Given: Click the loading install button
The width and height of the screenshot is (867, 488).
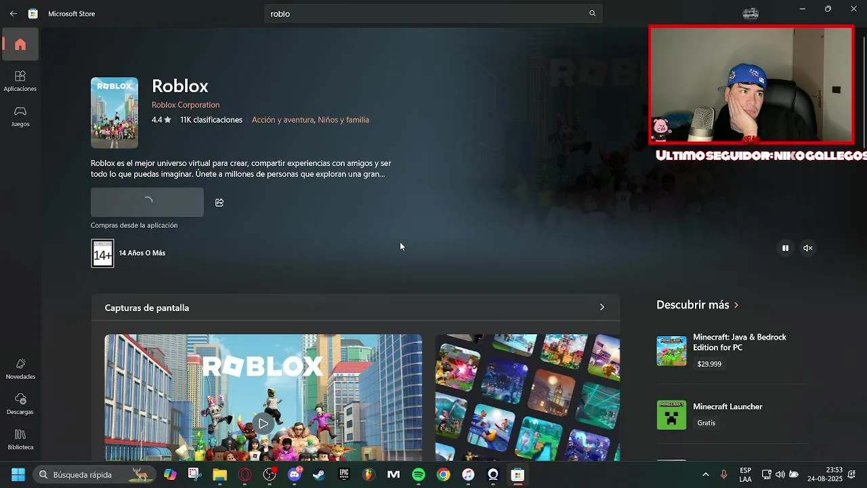Looking at the screenshot, I should point(147,202).
